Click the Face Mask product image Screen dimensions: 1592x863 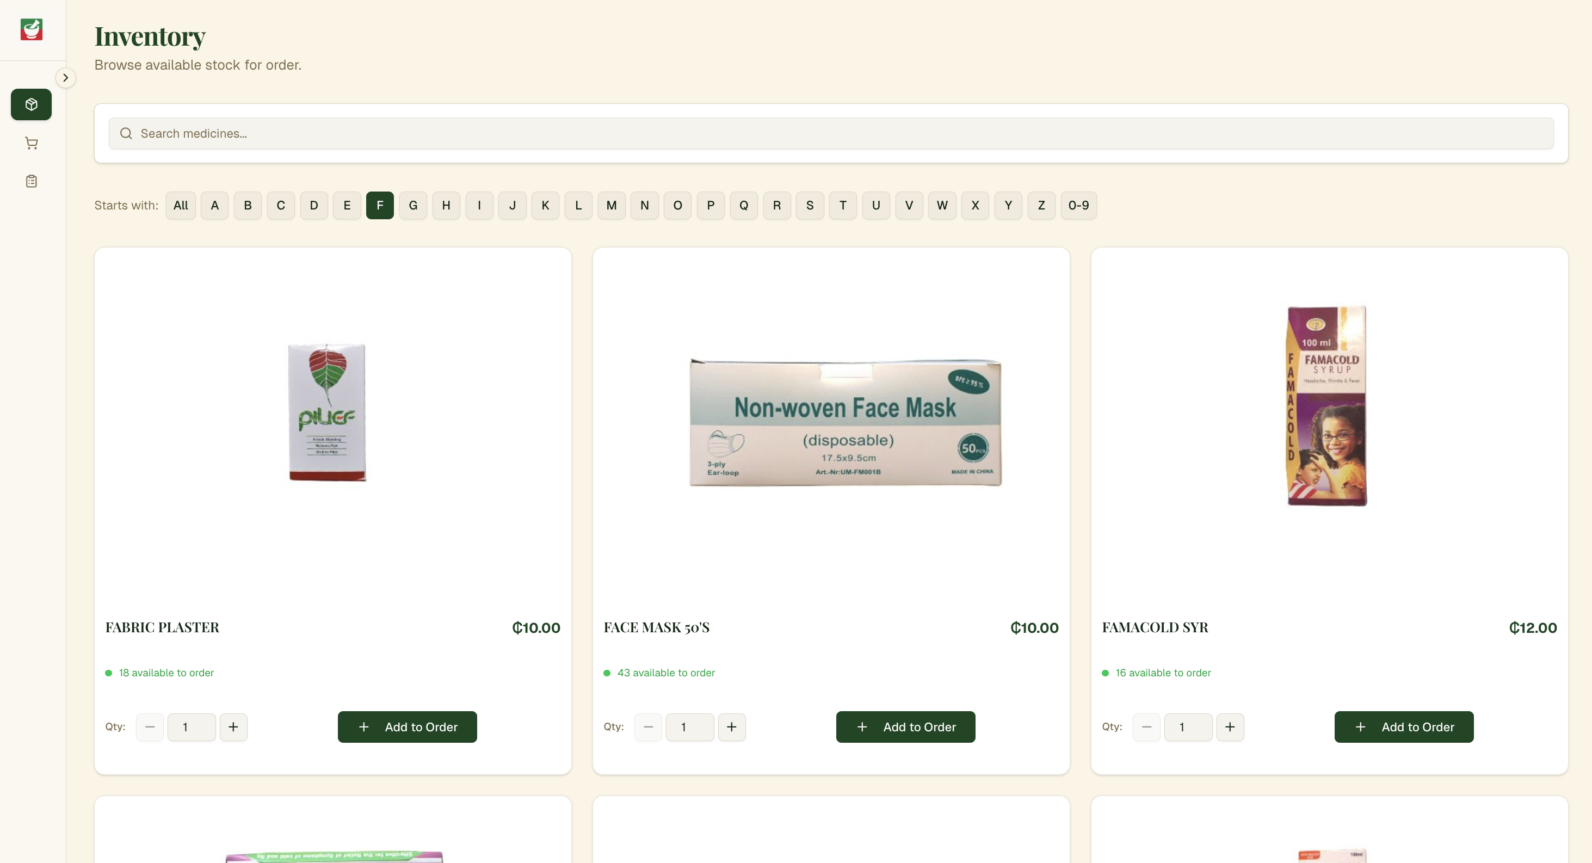coord(845,422)
